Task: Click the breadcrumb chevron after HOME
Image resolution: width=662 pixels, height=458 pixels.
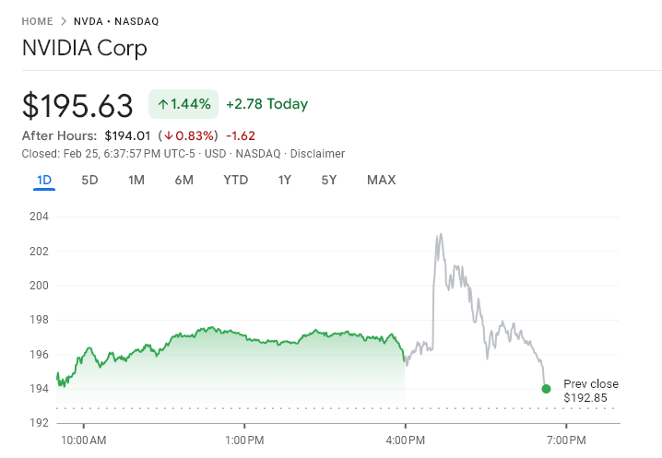Action: (x=63, y=21)
